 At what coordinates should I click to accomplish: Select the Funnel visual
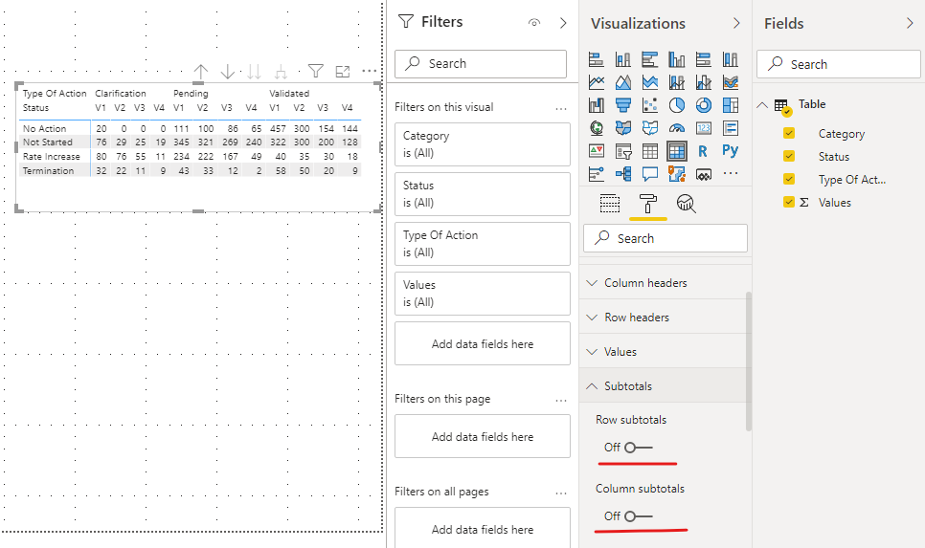tap(623, 105)
